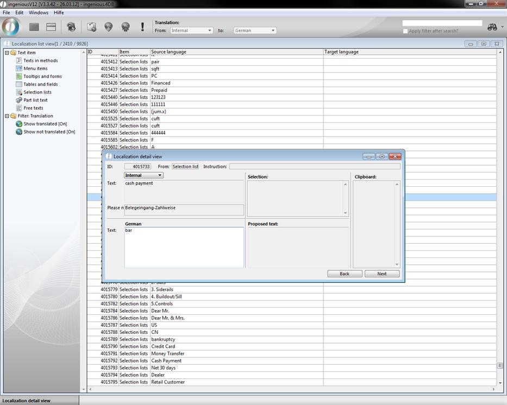Toggle Show not translated filter
507x405 pixels.
tap(49, 132)
